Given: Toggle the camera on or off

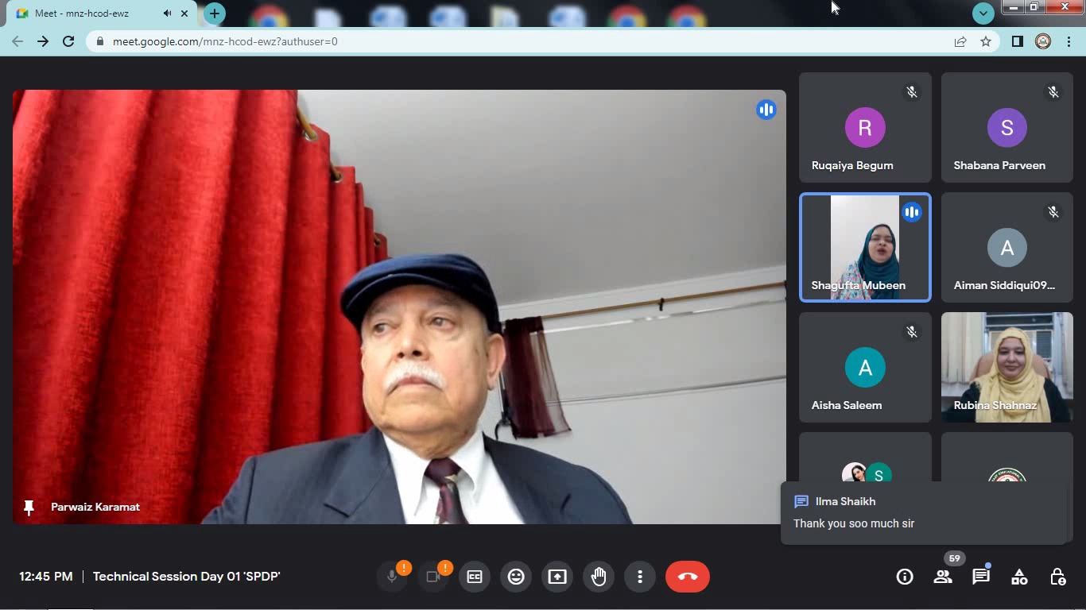Looking at the screenshot, I should click(433, 577).
